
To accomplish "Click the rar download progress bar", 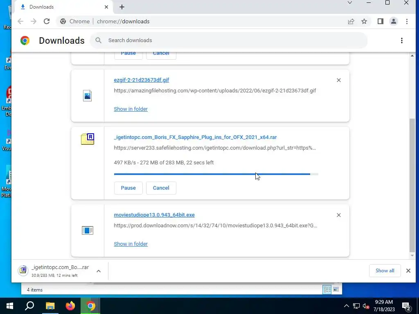I will (x=216, y=174).
